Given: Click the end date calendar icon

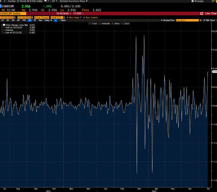Looking at the screenshot, I should point(32,18).
